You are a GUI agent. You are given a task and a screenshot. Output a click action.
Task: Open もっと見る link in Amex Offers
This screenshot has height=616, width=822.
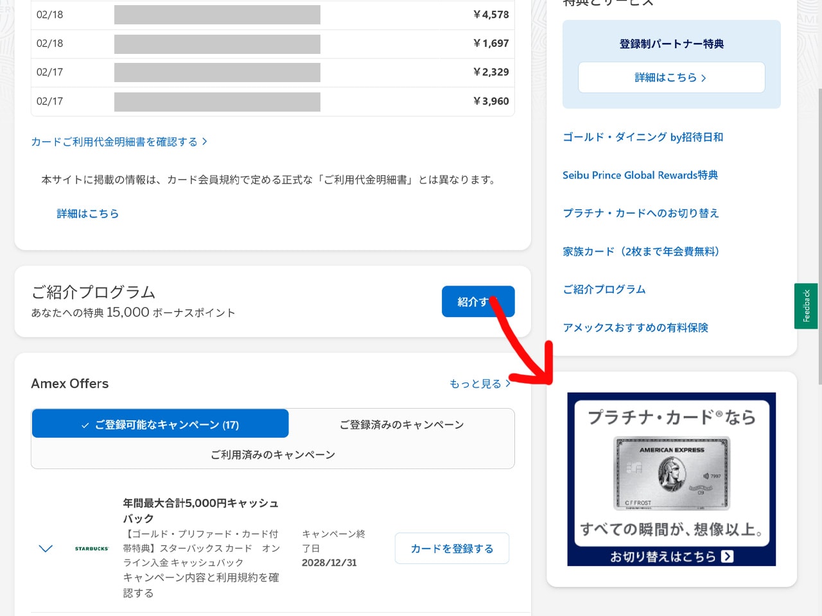480,384
